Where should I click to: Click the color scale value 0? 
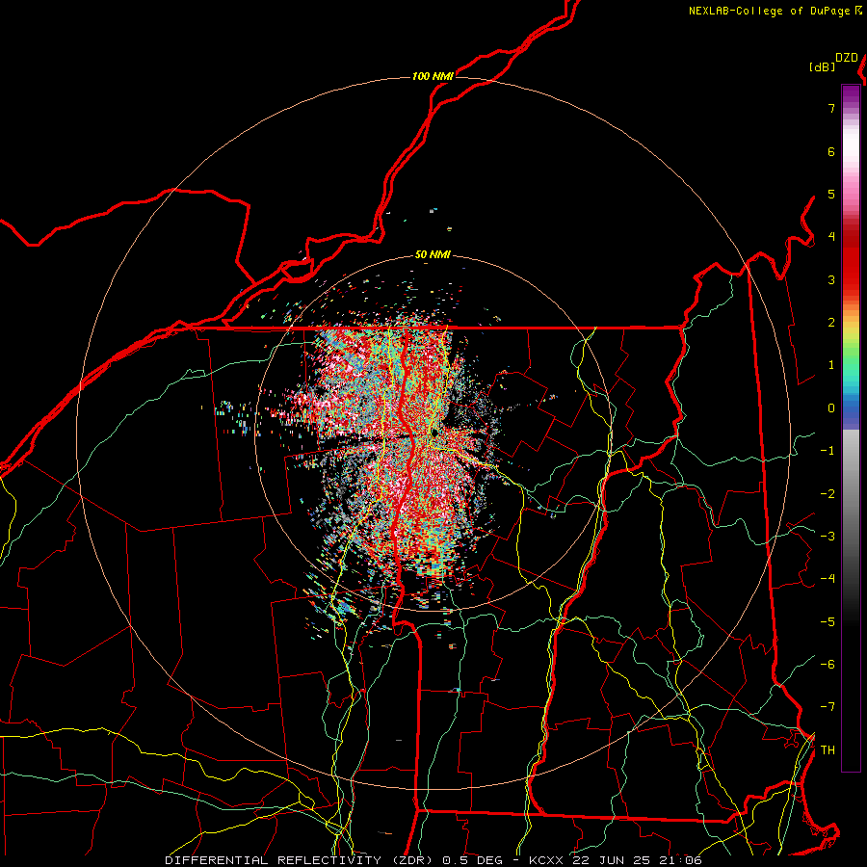point(831,408)
